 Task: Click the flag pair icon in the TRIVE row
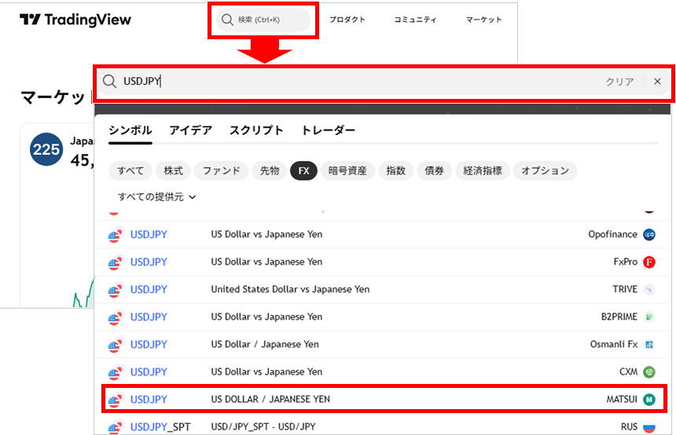pyautogui.click(x=115, y=290)
